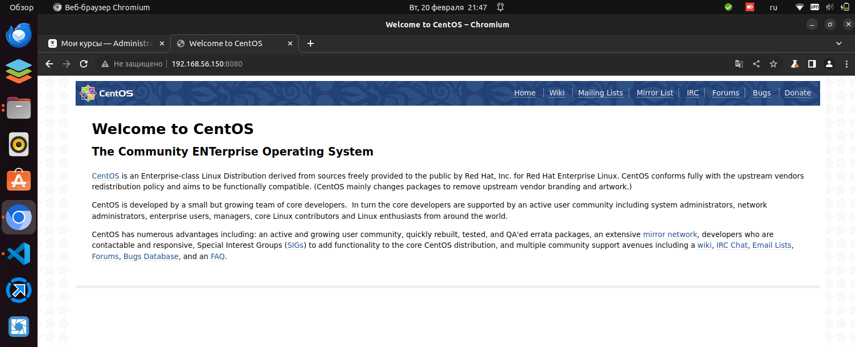Open the Chromium profile avatar

(829, 64)
